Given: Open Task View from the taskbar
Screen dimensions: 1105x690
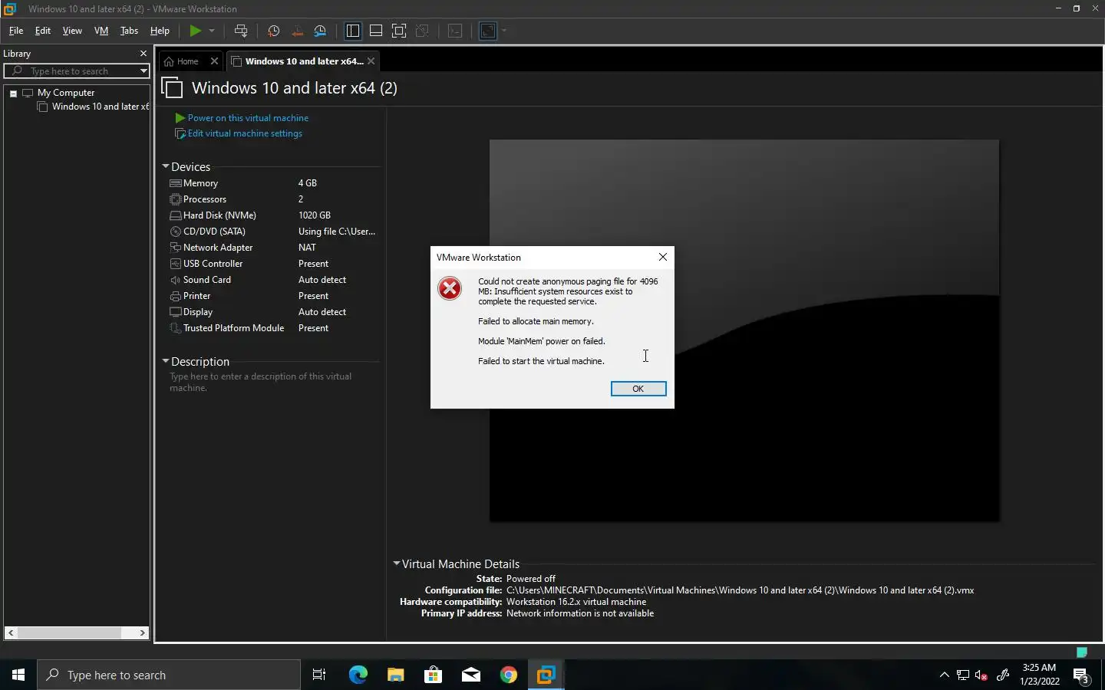Looking at the screenshot, I should [319, 675].
